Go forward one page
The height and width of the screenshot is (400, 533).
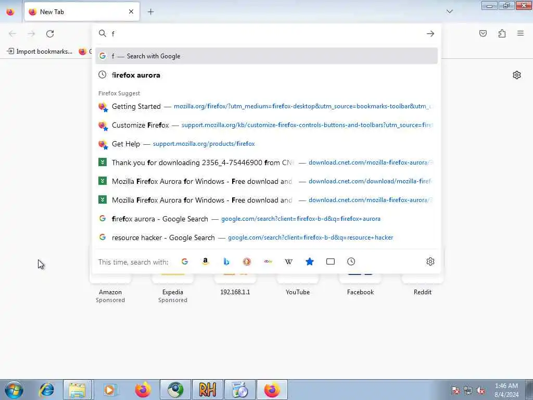(31, 34)
